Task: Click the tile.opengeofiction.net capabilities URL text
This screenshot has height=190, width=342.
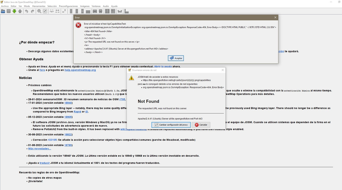Action: click(177, 80)
